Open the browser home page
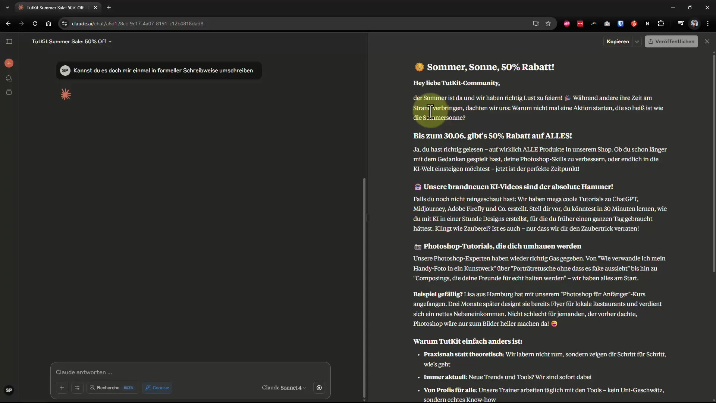Image resolution: width=716 pixels, height=403 pixels. pos(48,24)
